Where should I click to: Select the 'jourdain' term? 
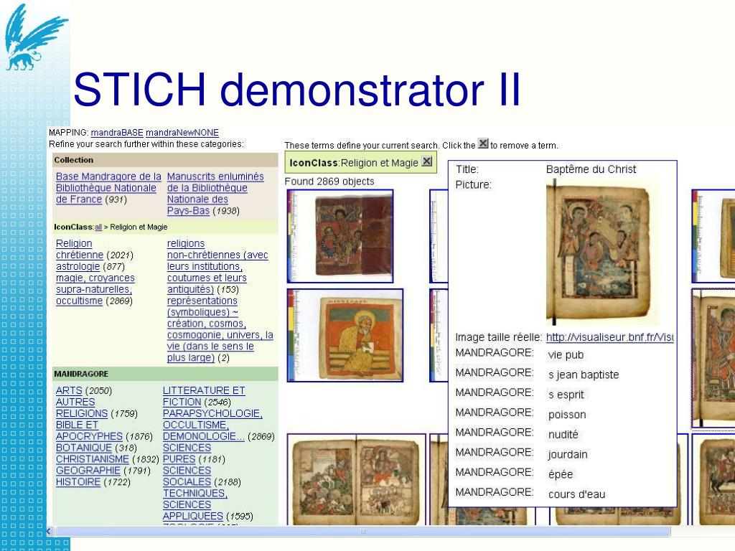pyautogui.click(x=568, y=454)
